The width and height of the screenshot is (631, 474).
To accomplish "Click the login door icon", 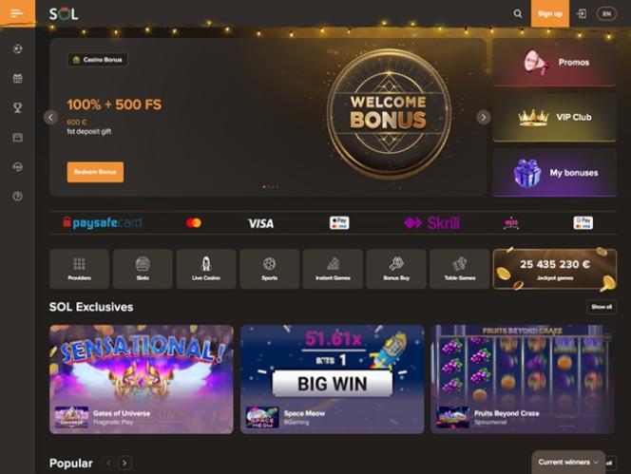I will click(x=581, y=13).
